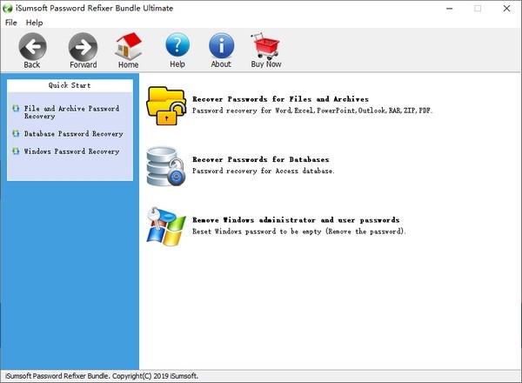Click the Forward arrow toolbar icon
This screenshot has height=383, width=522.
pyautogui.click(x=84, y=46)
